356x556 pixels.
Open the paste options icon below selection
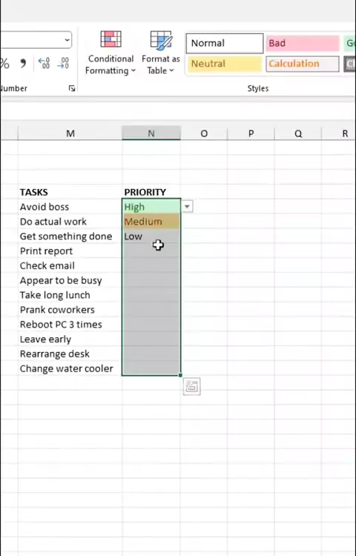click(x=191, y=386)
